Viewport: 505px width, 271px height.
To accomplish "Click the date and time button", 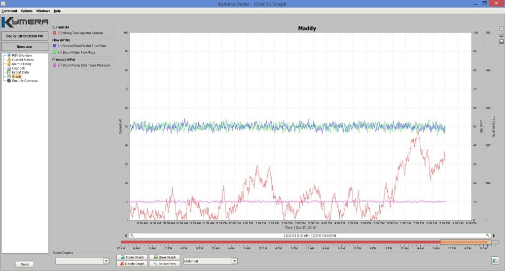I will pyautogui.click(x=25, y=36).
